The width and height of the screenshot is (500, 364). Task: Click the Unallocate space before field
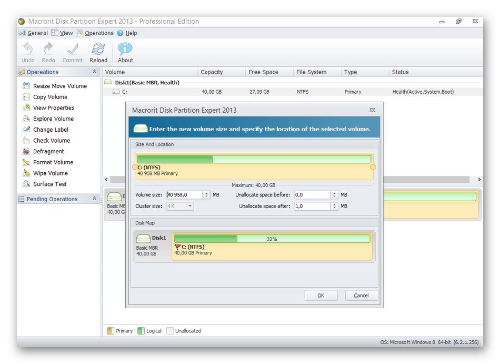313,194
